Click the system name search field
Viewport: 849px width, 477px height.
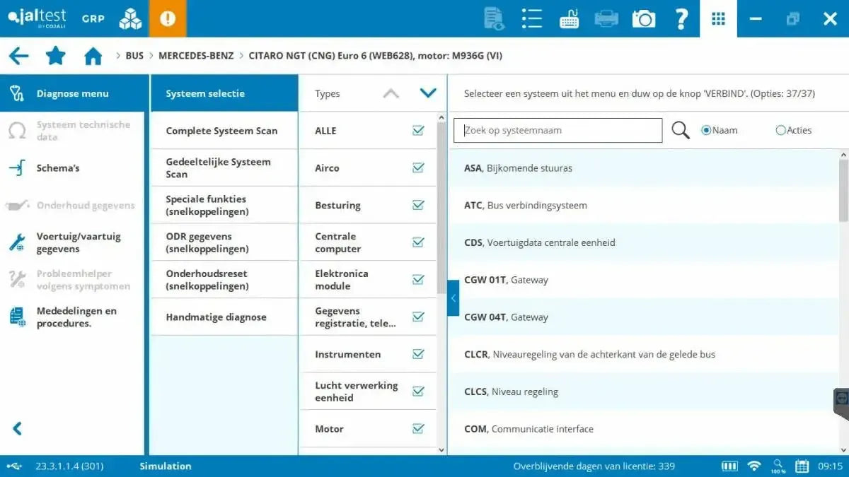(558, 130)
